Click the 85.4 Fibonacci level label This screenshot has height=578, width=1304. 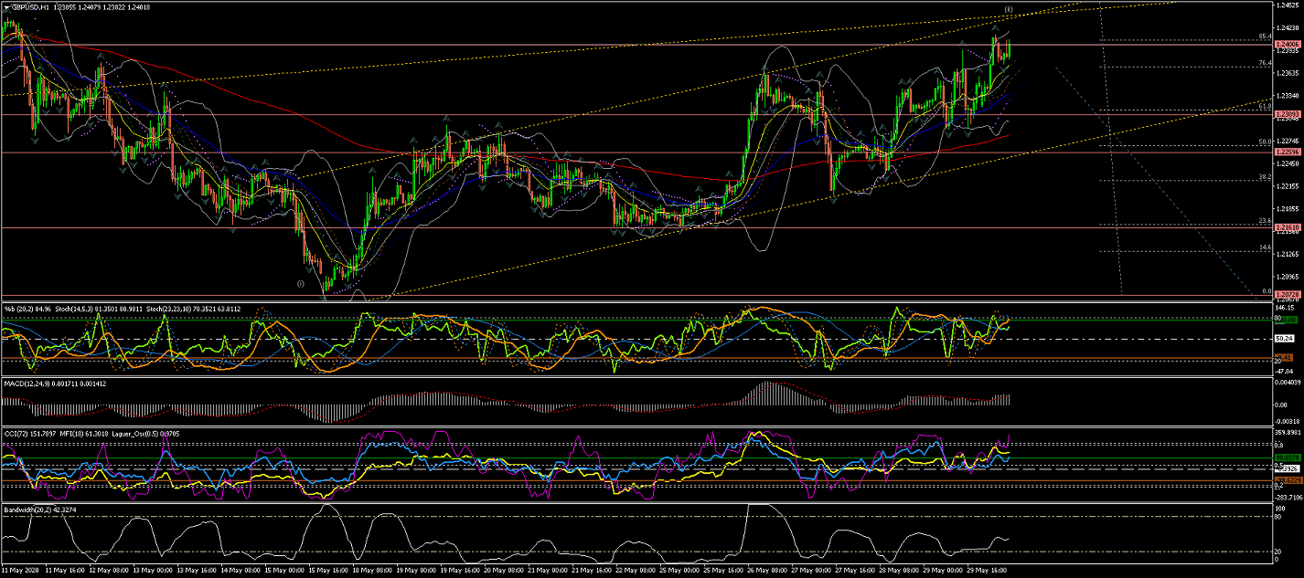[x=1264, y=37]
